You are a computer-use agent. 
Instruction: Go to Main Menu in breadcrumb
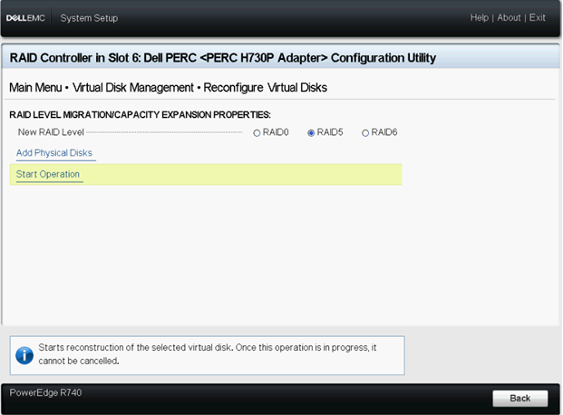[x=34, y=88]
